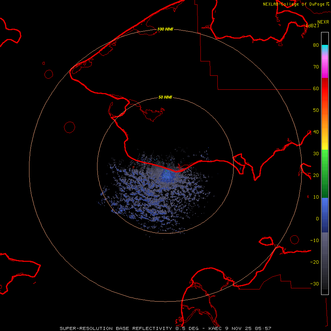Click the cyan segment of the dBZ color bar
Screen dimensions: 331x331
pyautogui.click(x=325, y=47)
